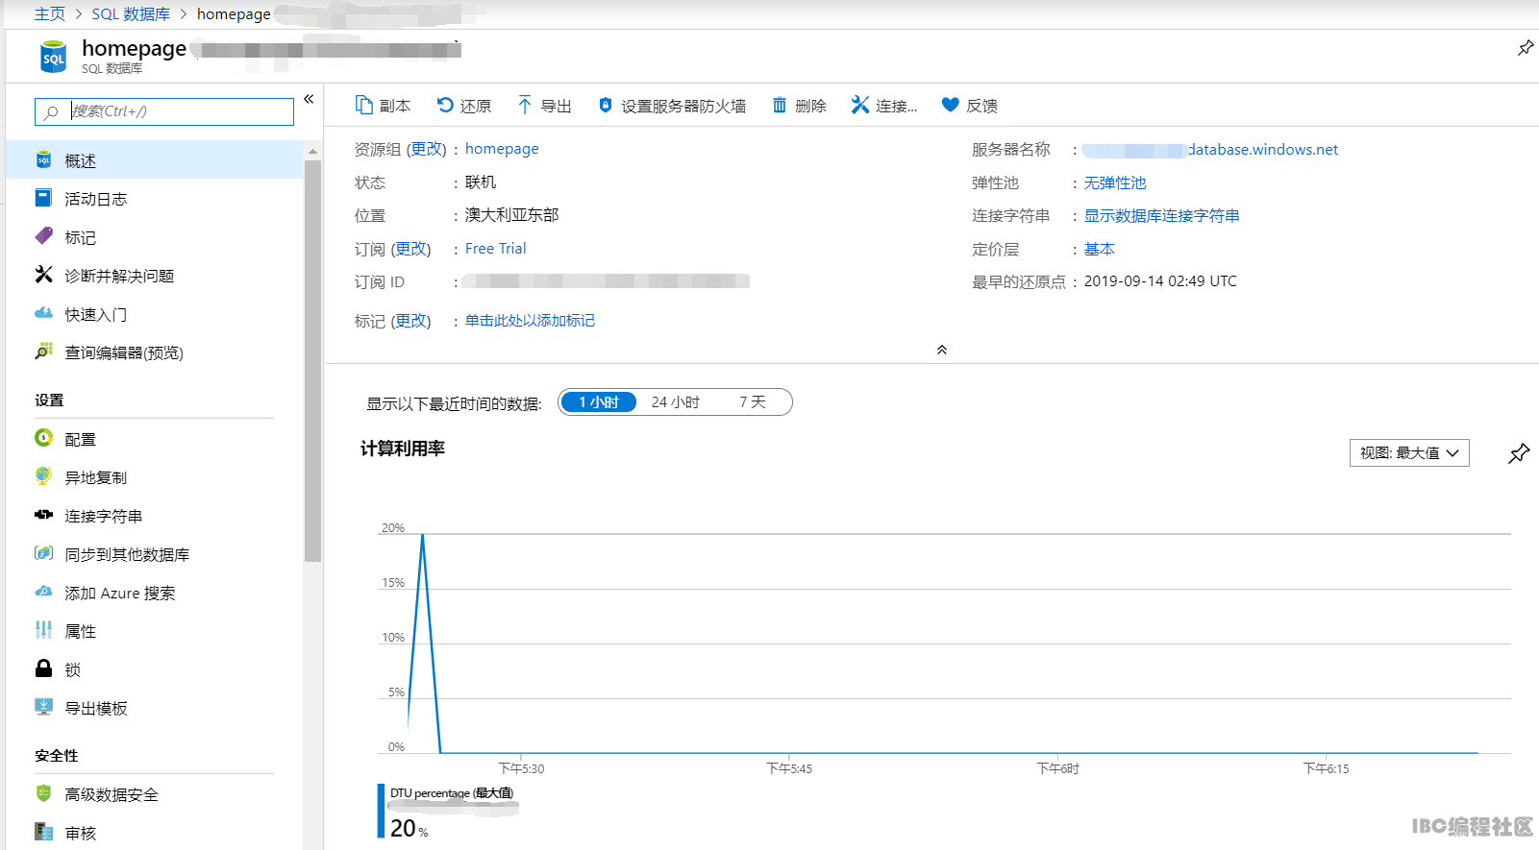
Task: Click the 连接 connect tools icon
Action: tap(859, 105)
